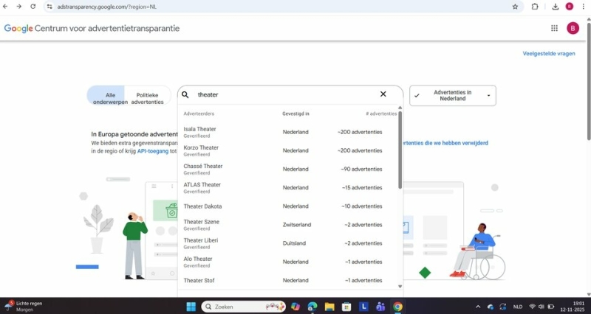
Task: Open the Chrome downloads panel
Action: click(x=555, y=7)
